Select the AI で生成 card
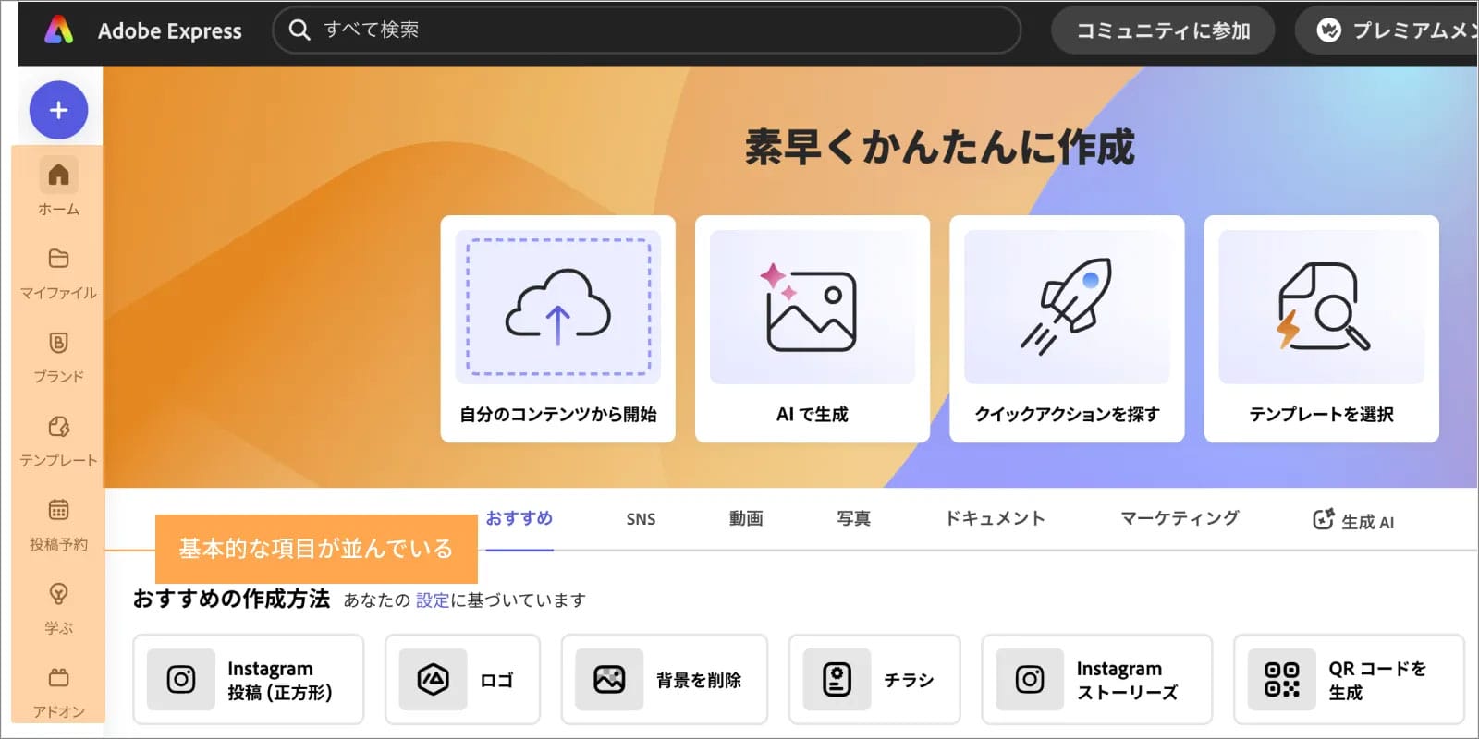 [x=812, y=328]
